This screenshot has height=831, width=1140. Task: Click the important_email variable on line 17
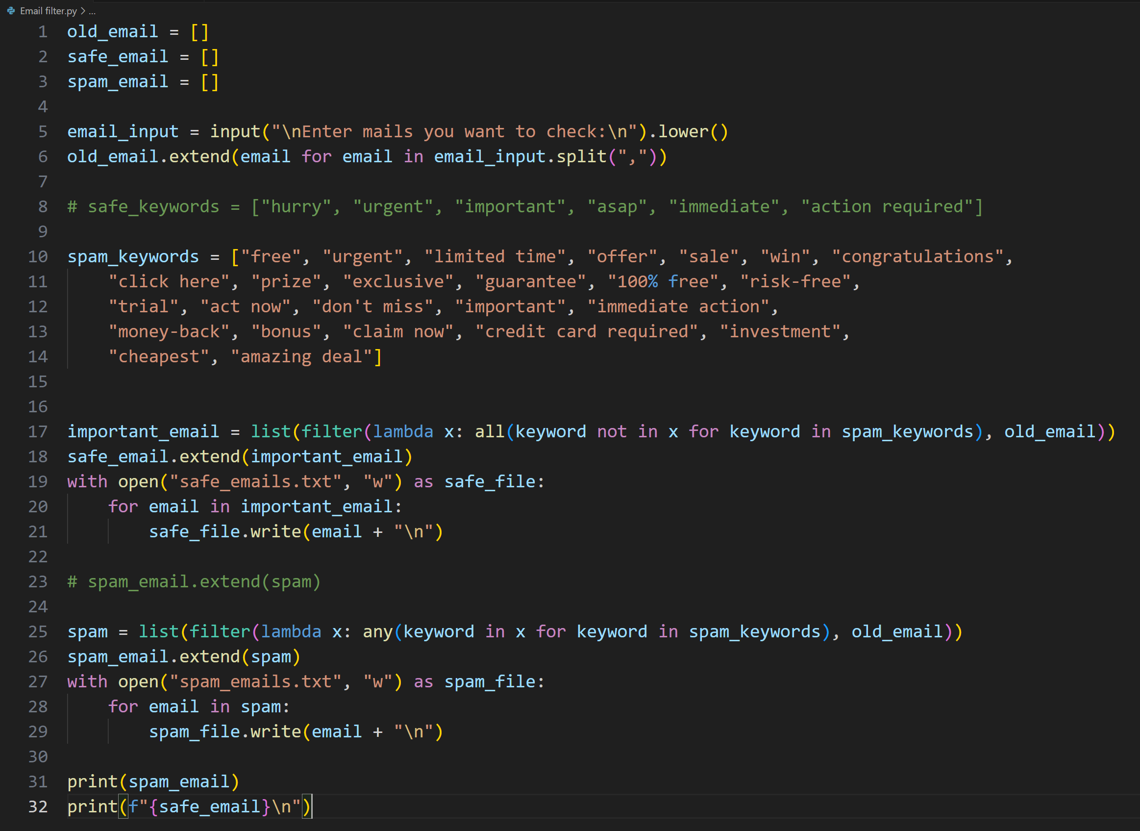tap(143, 431)
